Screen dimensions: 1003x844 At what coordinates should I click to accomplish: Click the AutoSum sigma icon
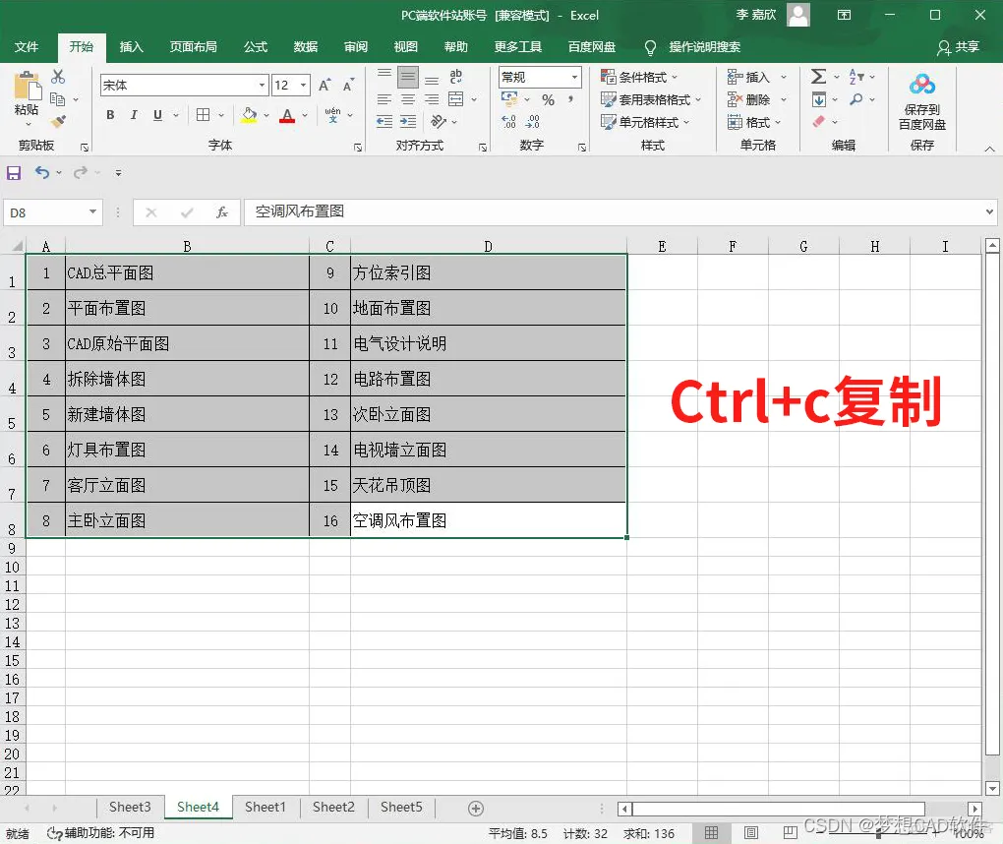point(818,77)
